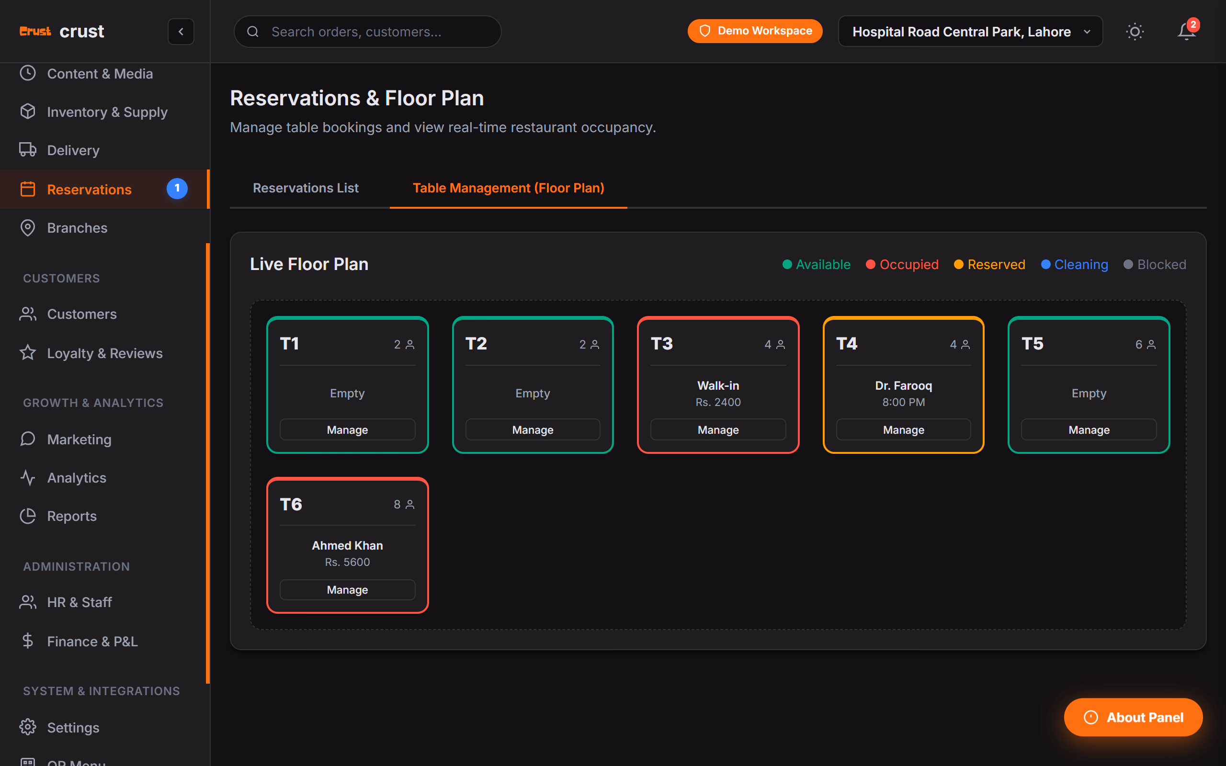Focus the search orders, customers field

coord(367,32)
